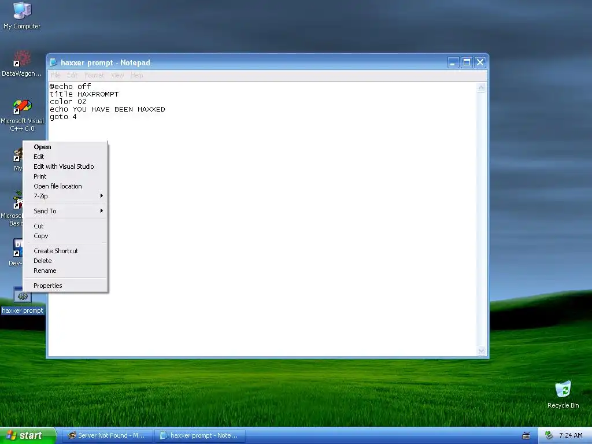Choose Create Shortcut menu entry
The width and height of the screenshot is (592, 444).
pyautogui.click(x=65, y=251)
